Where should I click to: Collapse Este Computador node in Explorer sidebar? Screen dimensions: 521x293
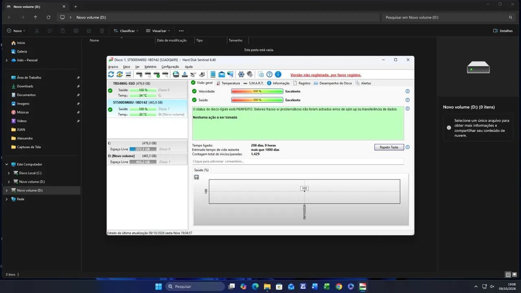[7, 164]
